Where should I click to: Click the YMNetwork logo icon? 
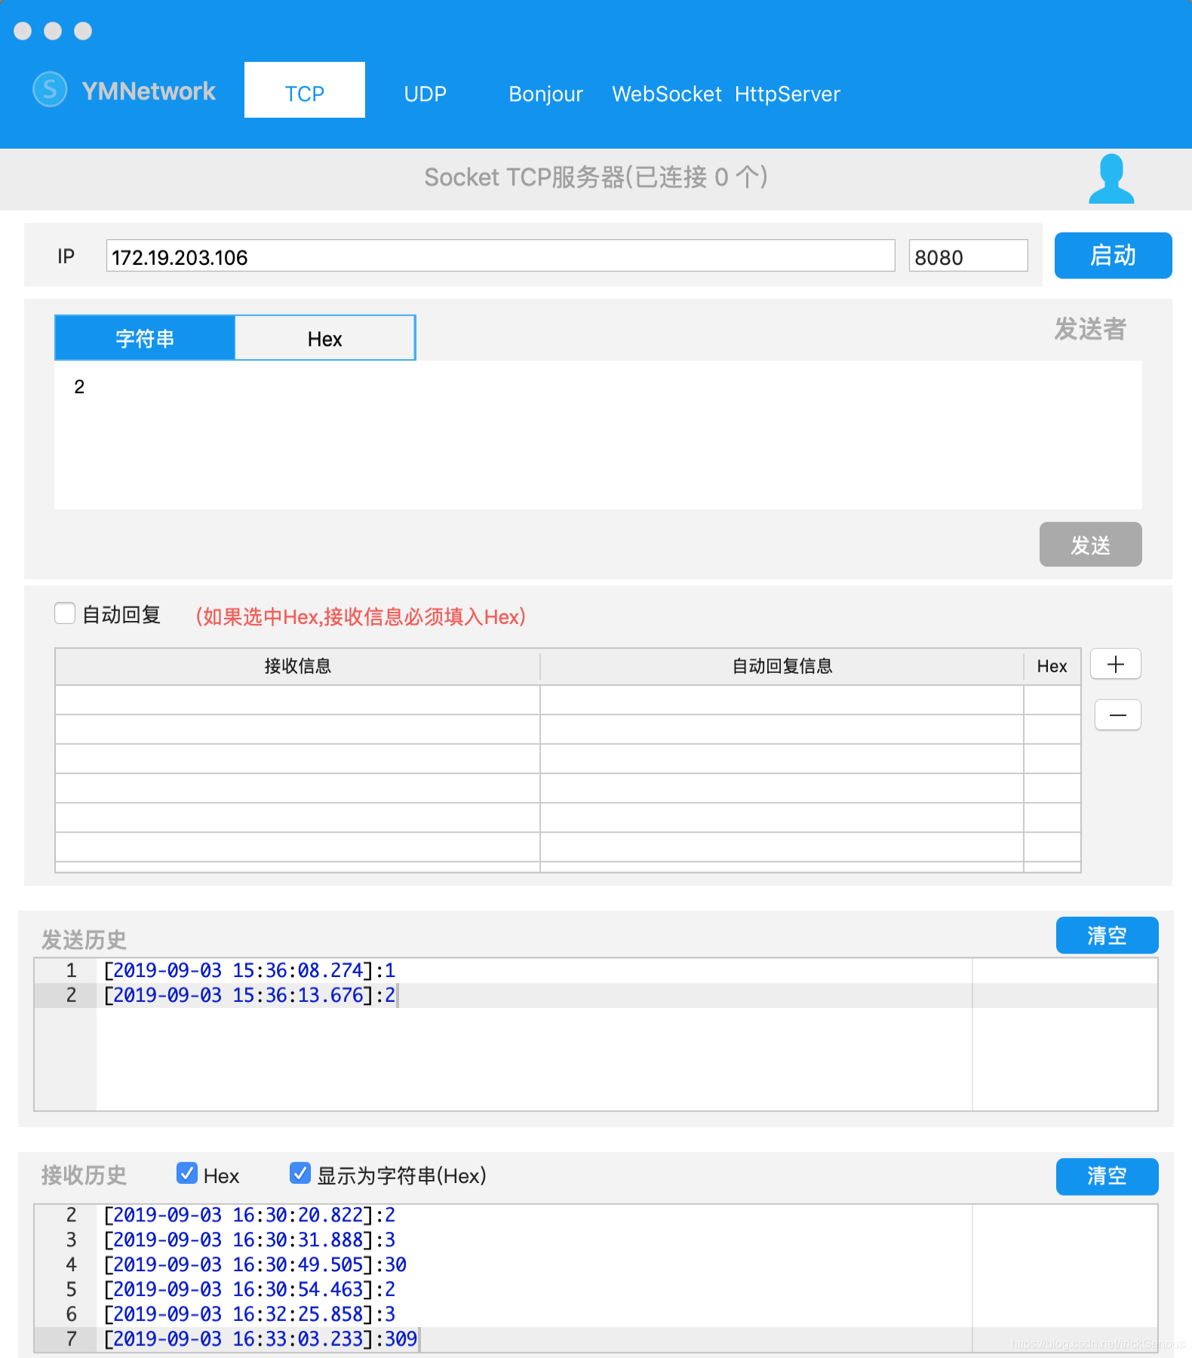pos(50,90)
